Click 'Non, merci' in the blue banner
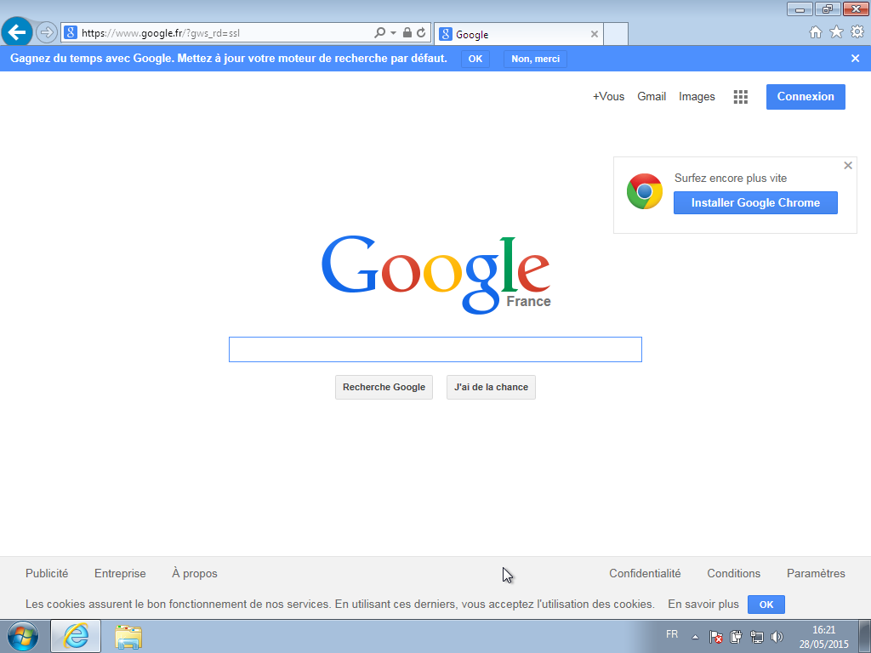This screenshot has height=653, width=871. pyautogui.click(x=536, y=59)
